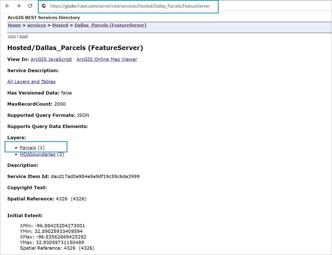Click the Hosted/Dallas_Parcels (FeatureServer) heading

tap(75, 48)
